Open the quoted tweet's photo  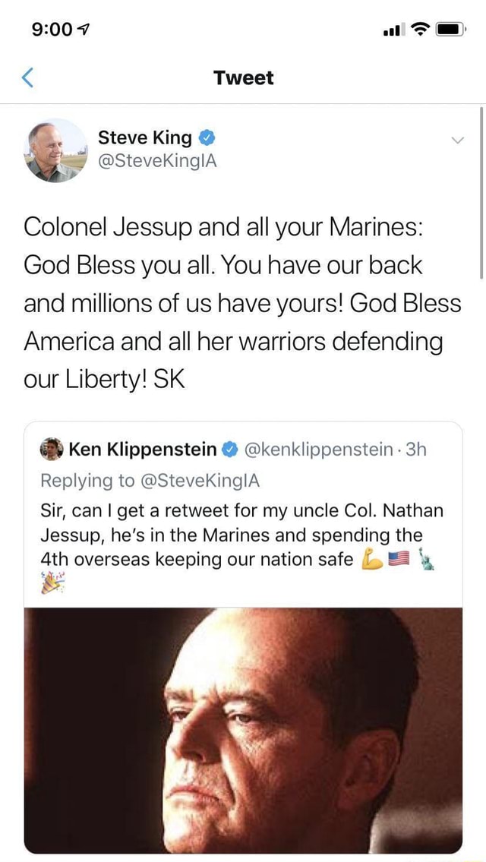243,731
